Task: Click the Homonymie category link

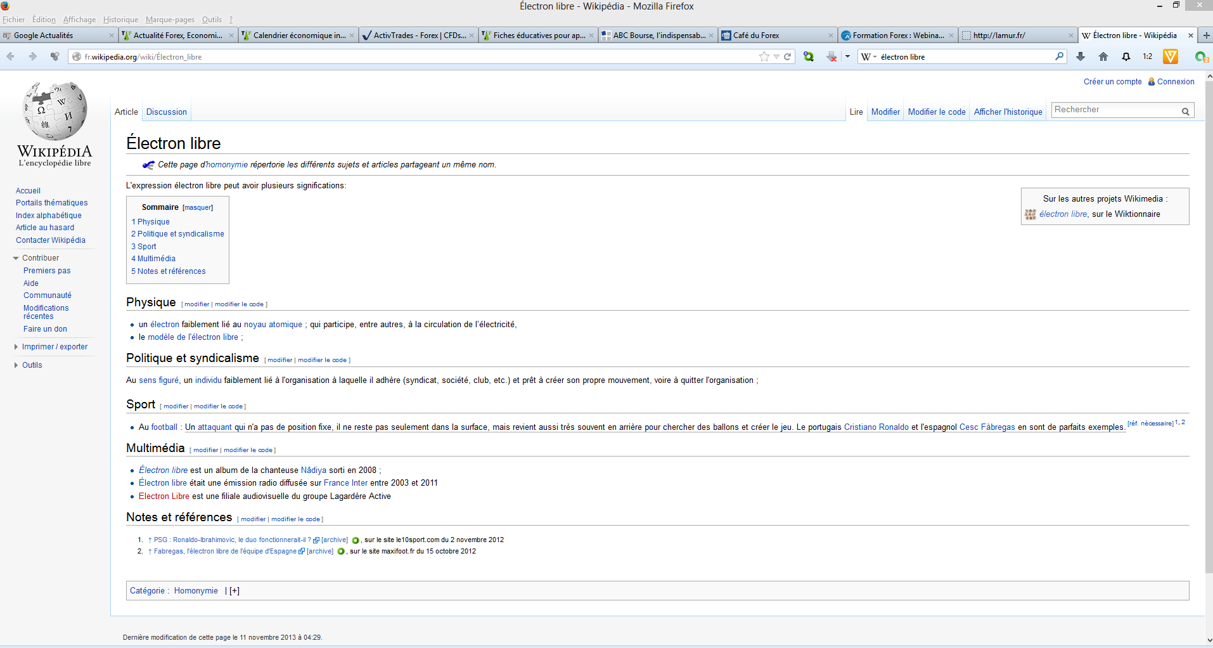Action: coord(196,591)
